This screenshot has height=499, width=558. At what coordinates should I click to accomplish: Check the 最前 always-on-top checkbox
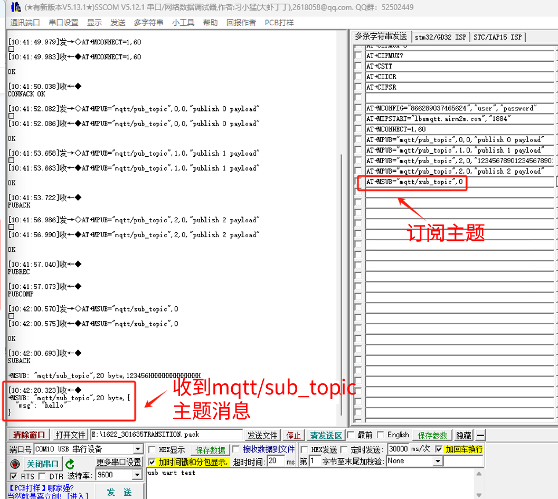(x=351, y=435)
